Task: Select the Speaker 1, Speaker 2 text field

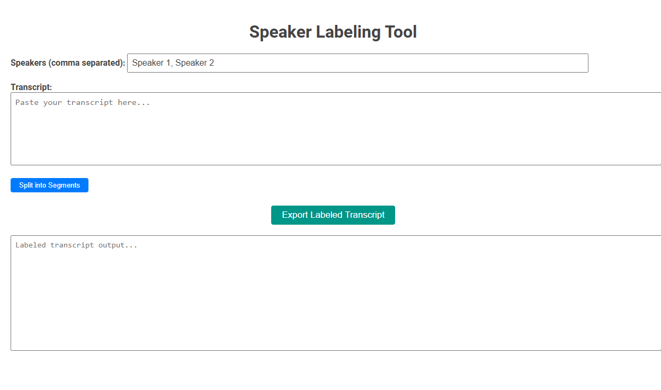Action: tap(358, 63)
